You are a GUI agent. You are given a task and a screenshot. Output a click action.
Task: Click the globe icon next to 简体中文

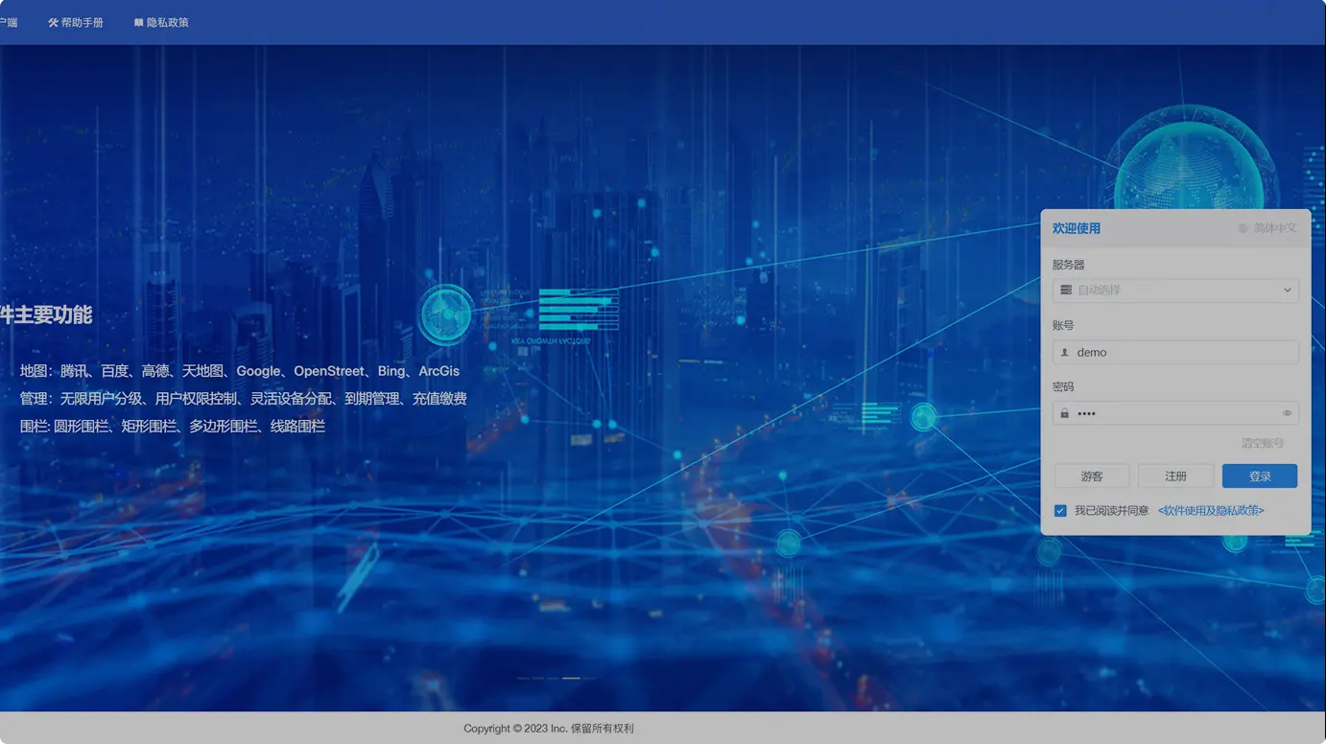(1243, 228)
